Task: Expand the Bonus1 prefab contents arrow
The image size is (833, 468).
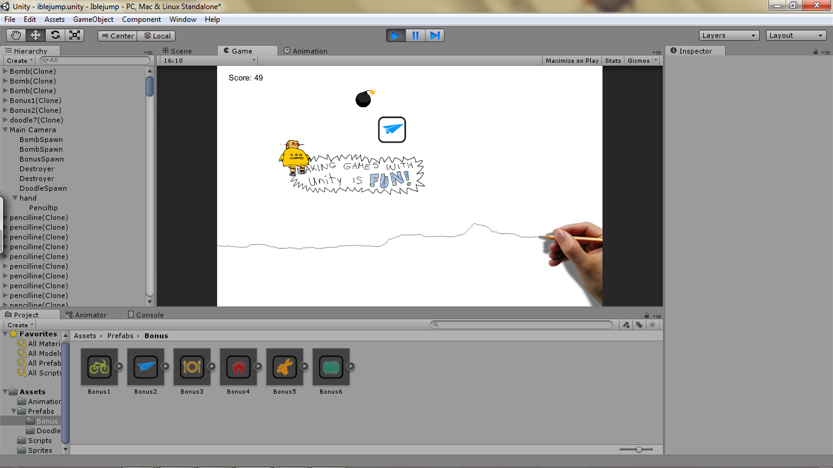Action: [119, 366]
